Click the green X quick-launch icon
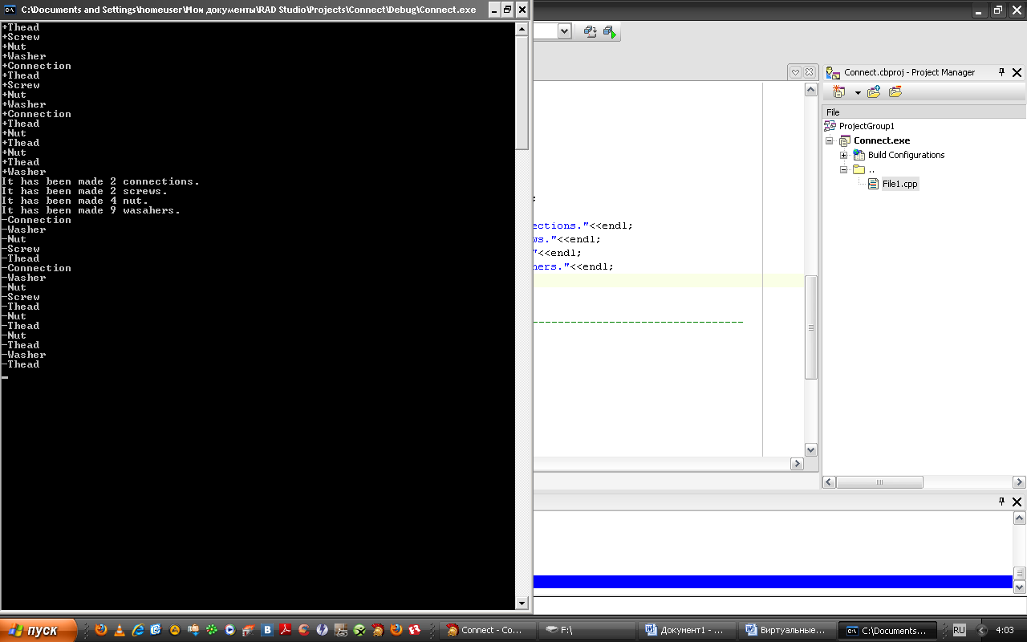The width and height of the screenshot is (1027, 642). pyautogui.click(x=359, y=630)
